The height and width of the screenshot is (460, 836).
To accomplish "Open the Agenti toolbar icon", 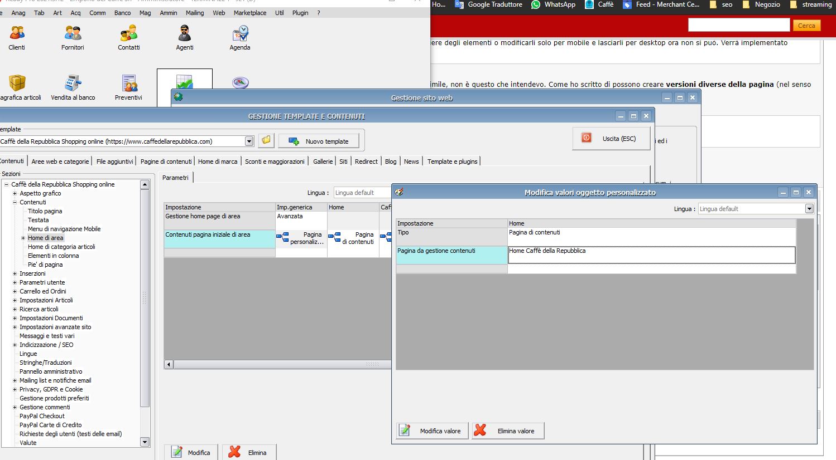I will pyautogui.click(x=185, y=38).
